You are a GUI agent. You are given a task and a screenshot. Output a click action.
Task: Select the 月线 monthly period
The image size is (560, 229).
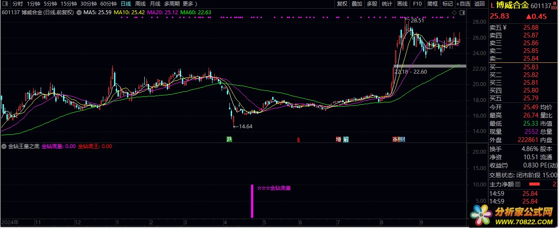pos(155,3)
